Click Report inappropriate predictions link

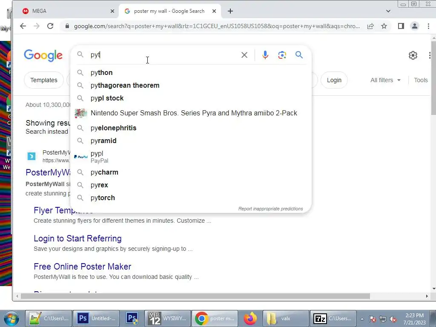pos(270,209)
